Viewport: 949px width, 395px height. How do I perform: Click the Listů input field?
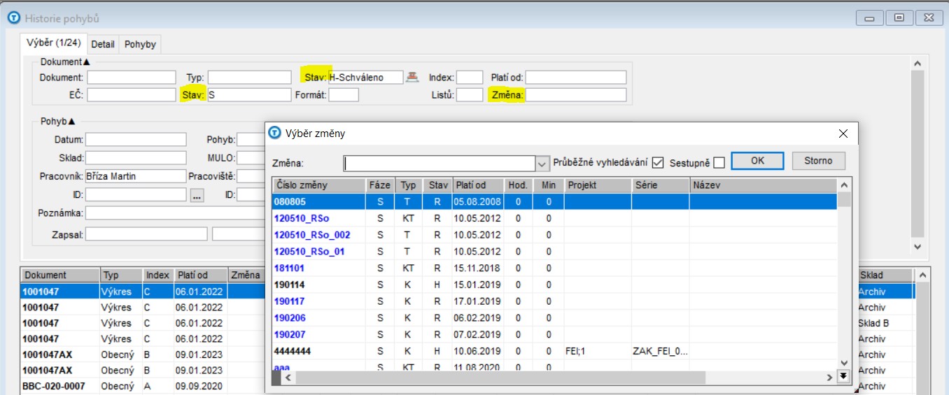[x=470, y=94]
